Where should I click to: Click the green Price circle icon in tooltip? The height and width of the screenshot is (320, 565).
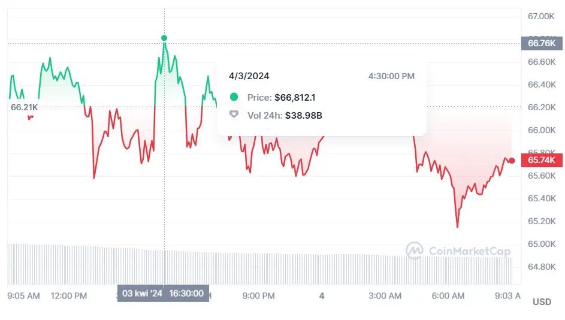(x=234, y=97)
